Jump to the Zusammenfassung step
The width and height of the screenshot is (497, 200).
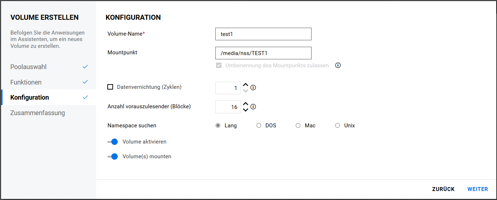point(37,113)
